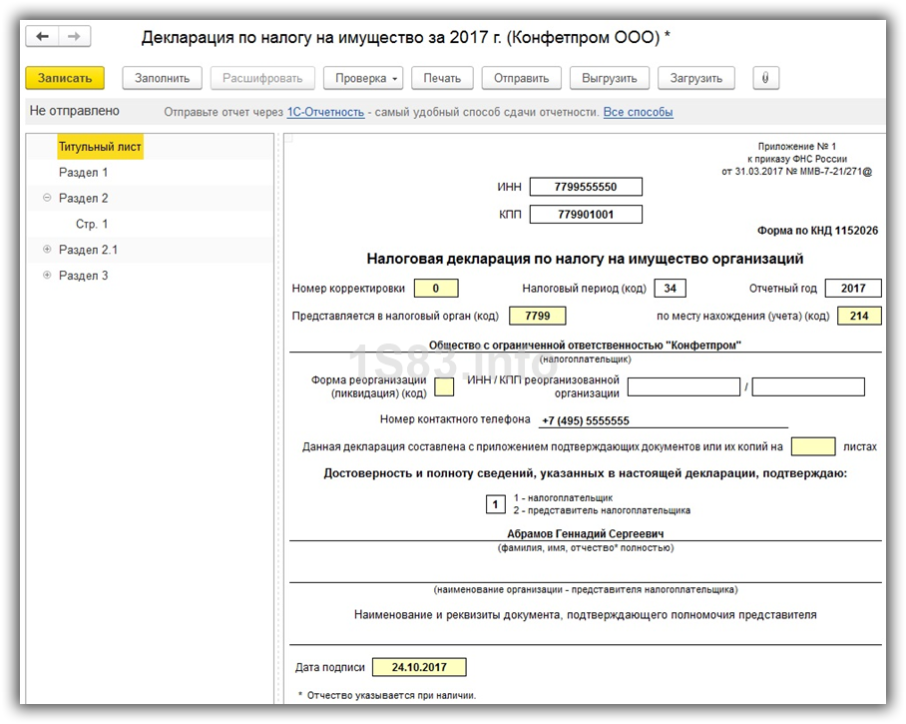Open the Все способы link

point(638,112)
